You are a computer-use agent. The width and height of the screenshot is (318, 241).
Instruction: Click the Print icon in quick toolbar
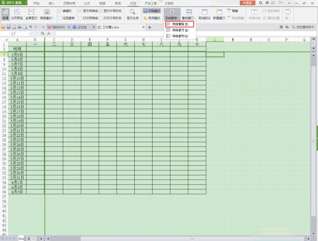[20, 27]
